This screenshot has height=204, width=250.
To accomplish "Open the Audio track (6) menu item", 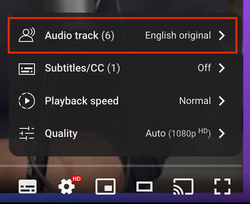I will pyautogui.click(x=80, y=35).
